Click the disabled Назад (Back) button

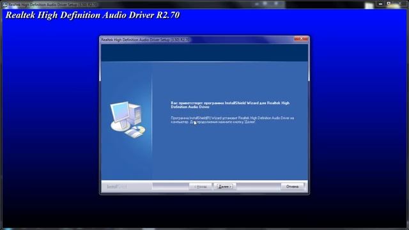(200, 187)
